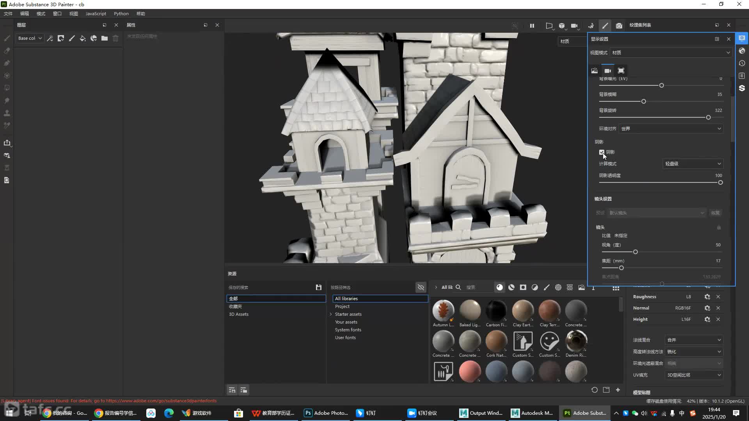Select the Project library tree item
The height and width of the screenshot is (421, 749).
click(343, 306)
